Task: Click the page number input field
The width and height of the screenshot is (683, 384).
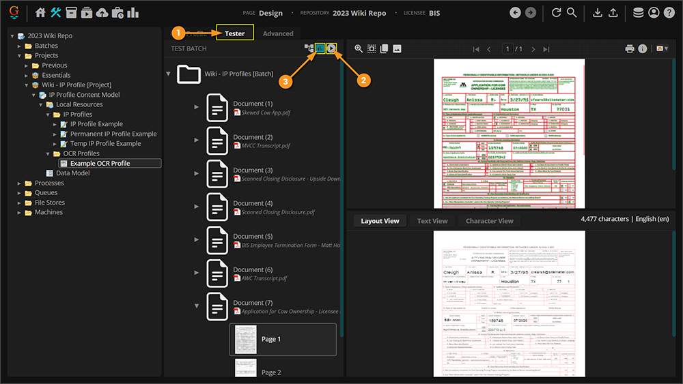Action: (508, 49)
